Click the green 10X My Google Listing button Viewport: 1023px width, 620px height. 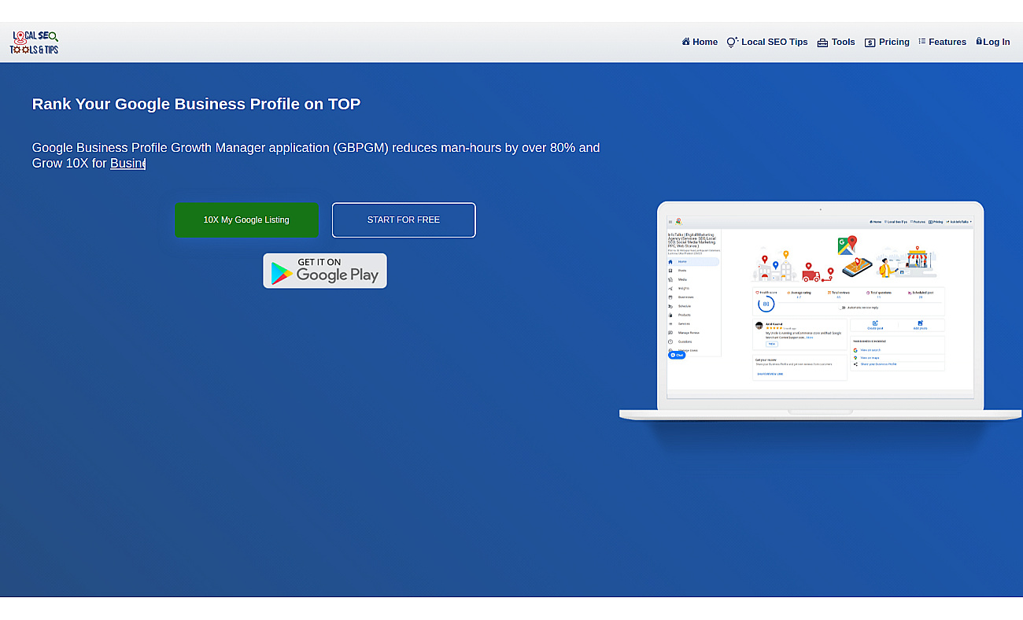click(x=246, y=220)
